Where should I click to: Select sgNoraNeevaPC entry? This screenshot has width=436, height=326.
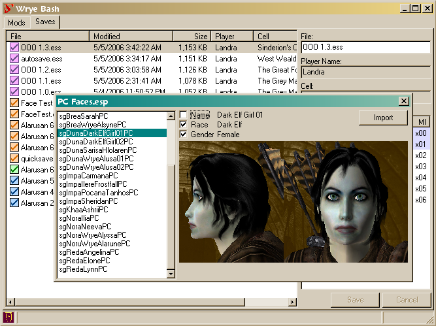tap(112, 227)
